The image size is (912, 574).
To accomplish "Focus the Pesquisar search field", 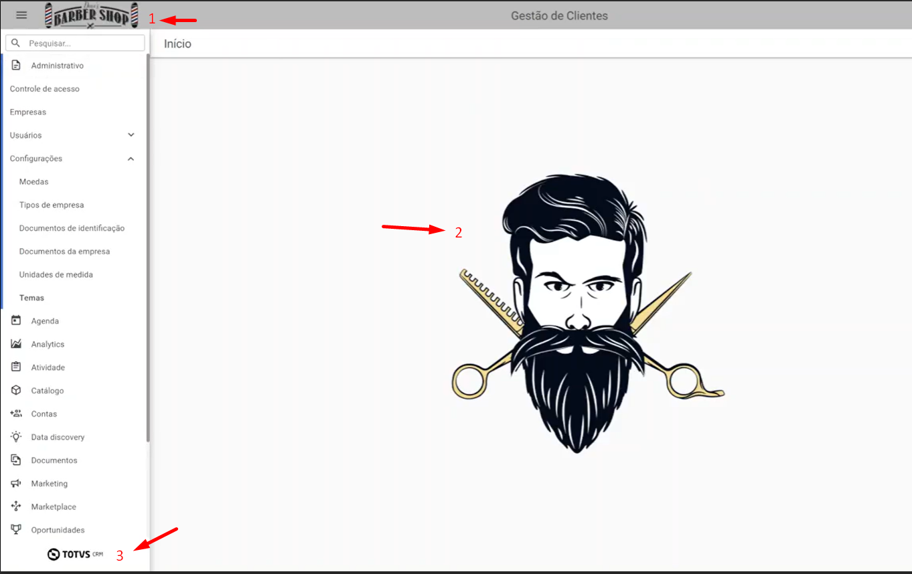I will (x=75, y=43).
